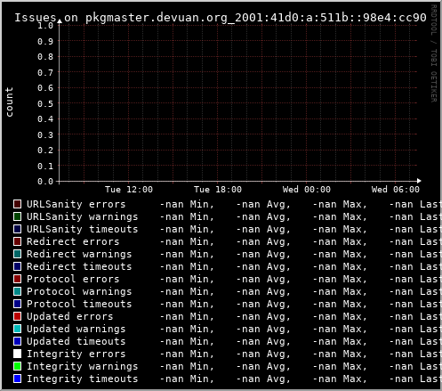Click the Redirect errors legend swatch
The image size is (442, 391).
18,241
